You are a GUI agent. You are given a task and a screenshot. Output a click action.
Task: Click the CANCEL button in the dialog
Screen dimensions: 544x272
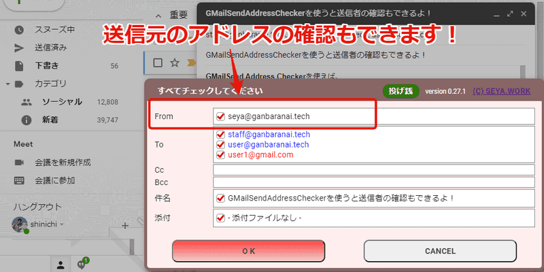point(440,251)
